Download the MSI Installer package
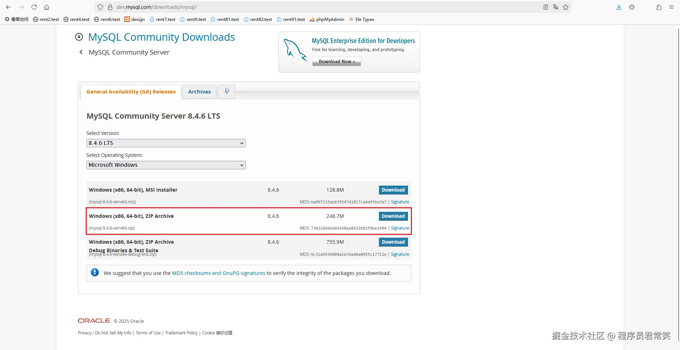680x350 pixels. 393,190
